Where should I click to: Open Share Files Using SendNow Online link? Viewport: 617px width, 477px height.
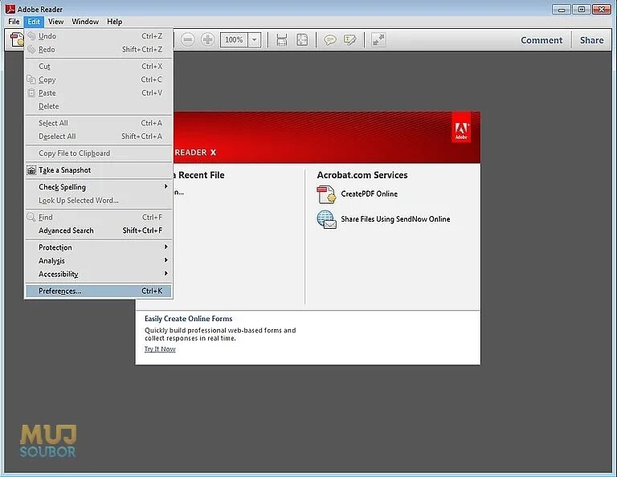[395, 219]
